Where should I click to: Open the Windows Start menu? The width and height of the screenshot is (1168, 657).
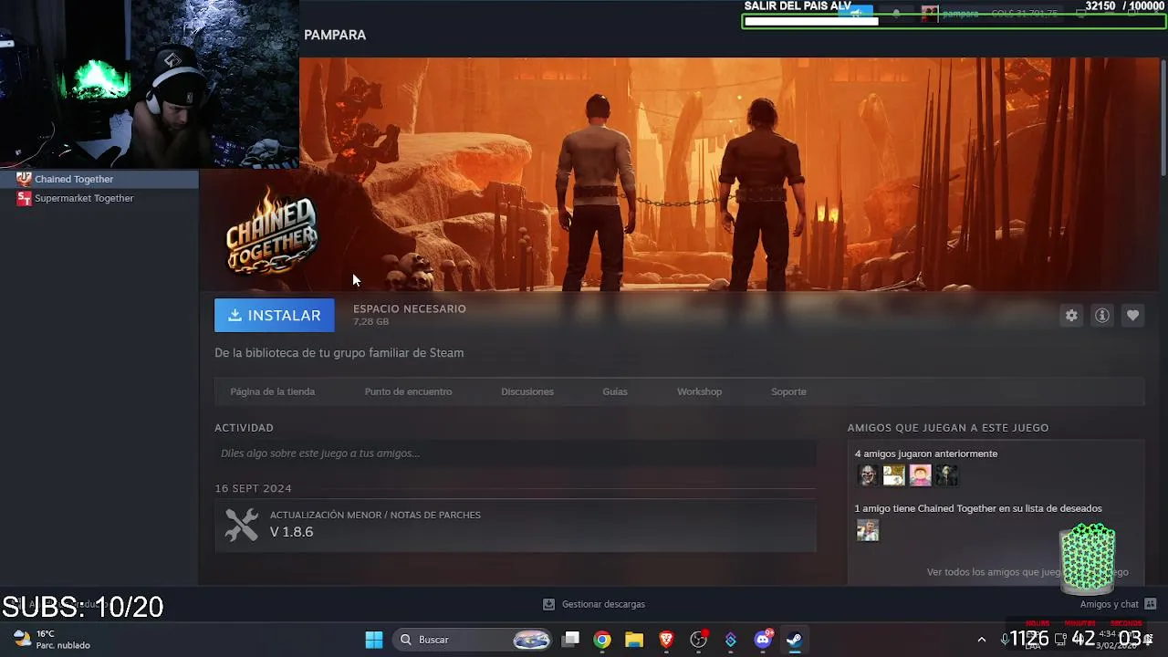point(374,640)
